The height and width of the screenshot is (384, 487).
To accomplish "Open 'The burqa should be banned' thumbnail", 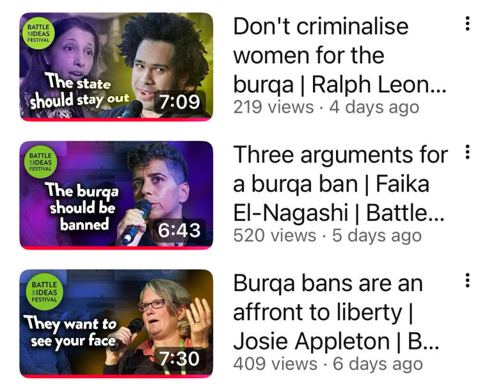I will coord(116,195).
